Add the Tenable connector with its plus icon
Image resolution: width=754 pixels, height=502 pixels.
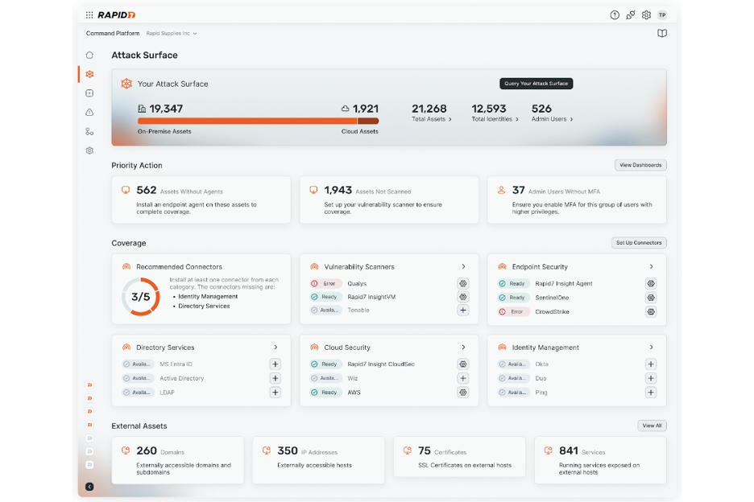(462, 310)
